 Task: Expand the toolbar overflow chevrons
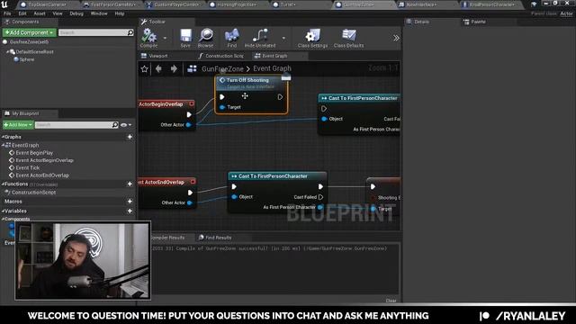396,38
